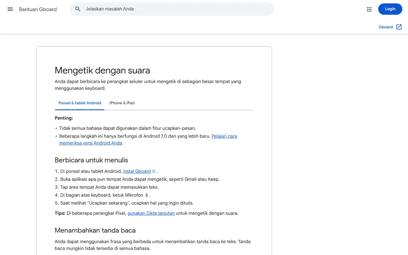
Task: Open the hamburger main menu
Action: click(10, 9)
